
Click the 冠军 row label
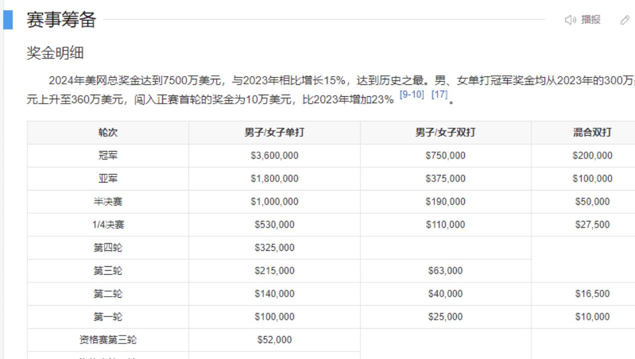coord(108,156)
